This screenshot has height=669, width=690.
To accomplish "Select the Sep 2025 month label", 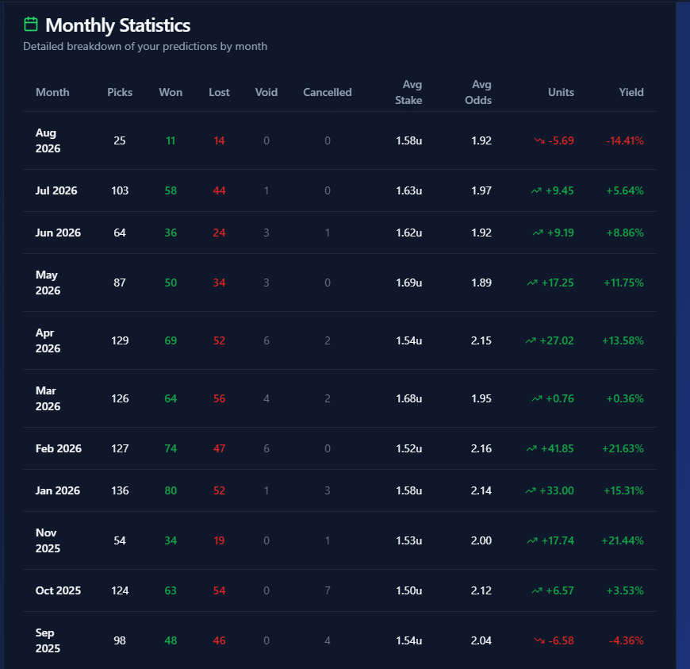I will point(48,640).
